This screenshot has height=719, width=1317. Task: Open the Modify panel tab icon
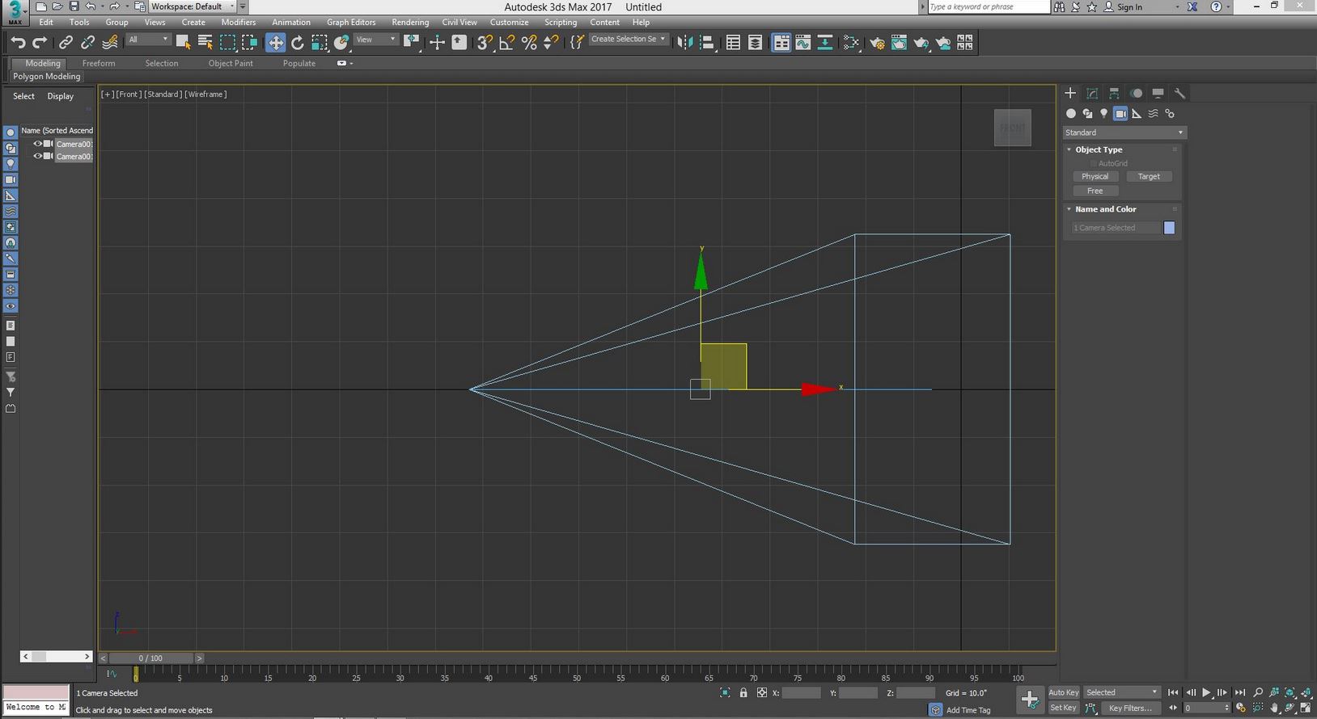[x=1092, y=94]
